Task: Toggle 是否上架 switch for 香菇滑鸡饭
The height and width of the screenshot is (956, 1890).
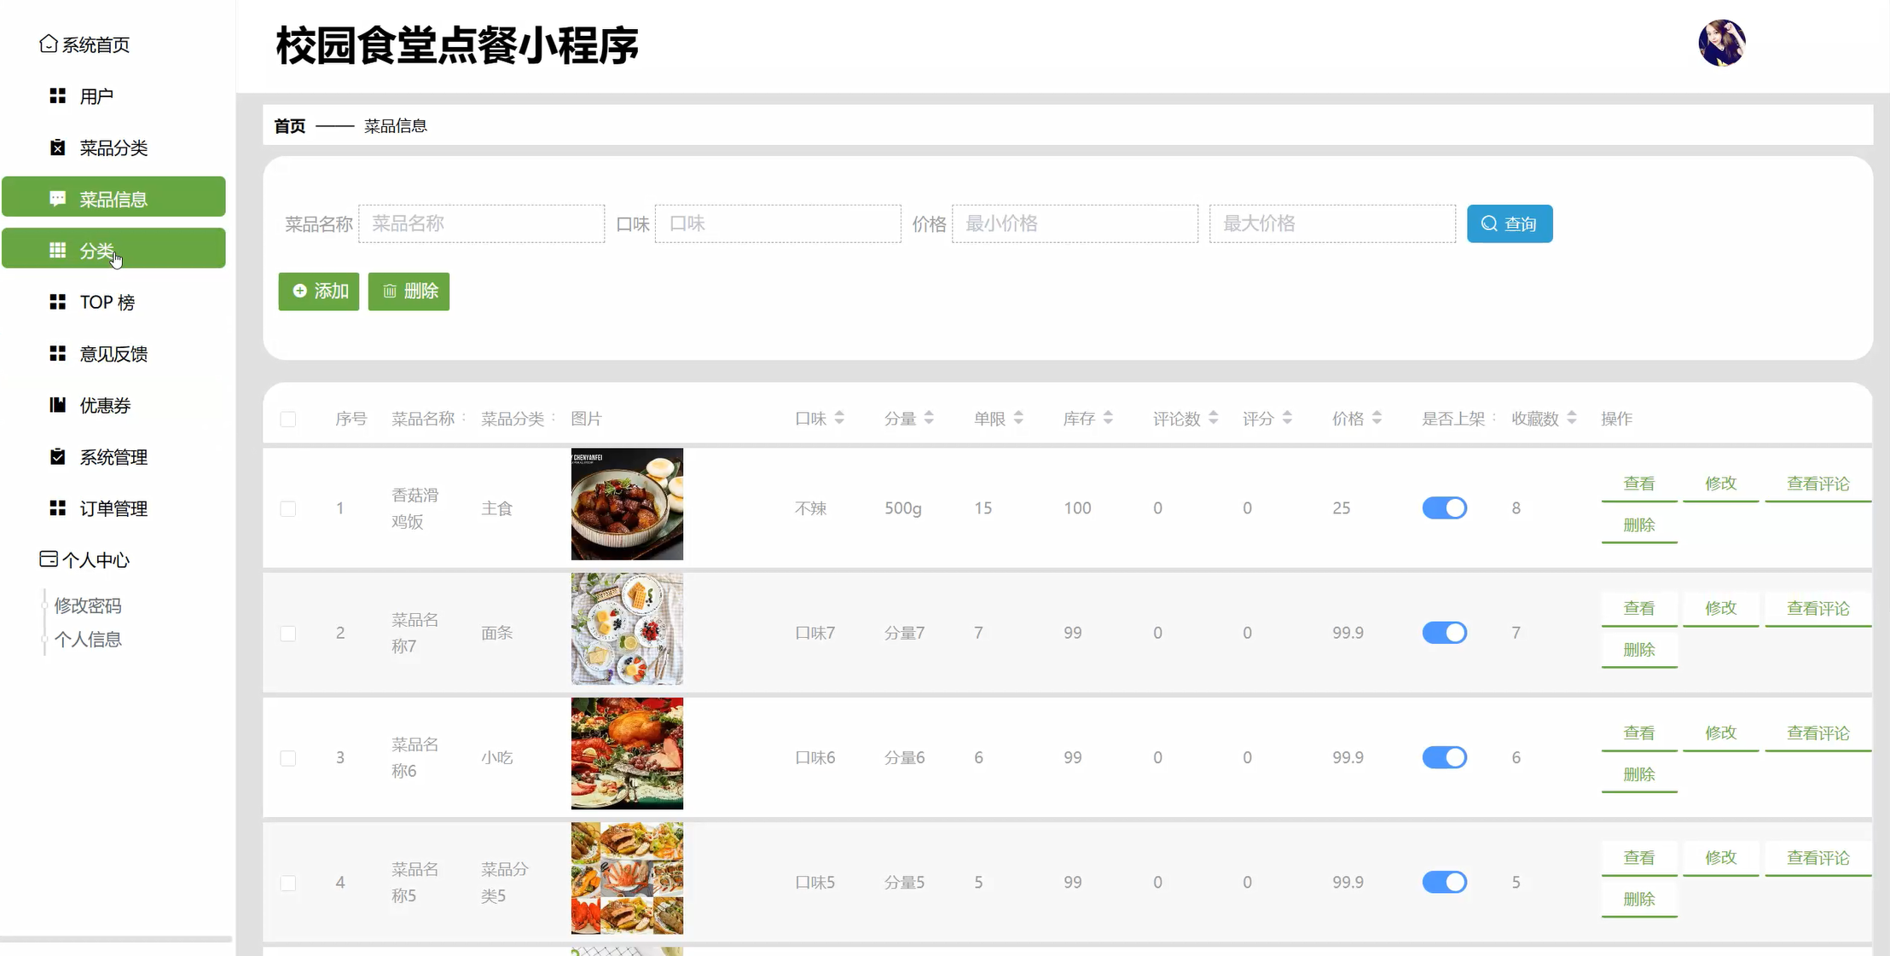Action: click(x=1444, y=508)
